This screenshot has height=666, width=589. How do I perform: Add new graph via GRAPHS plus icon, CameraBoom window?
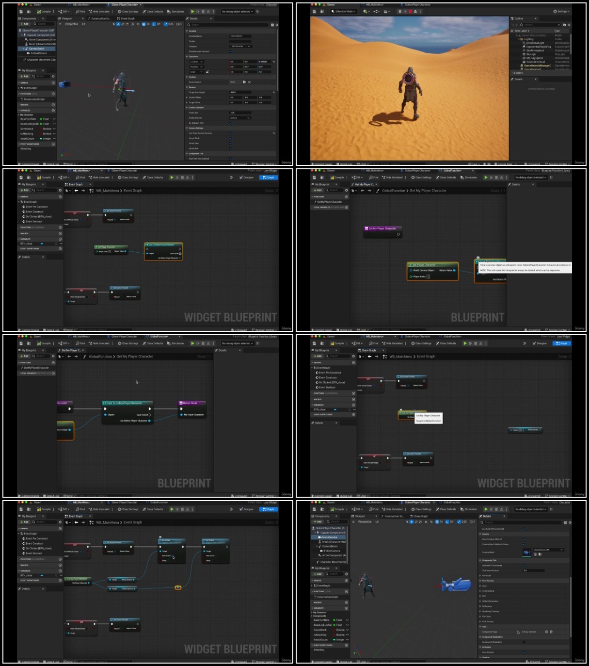(x=53, y=83)
